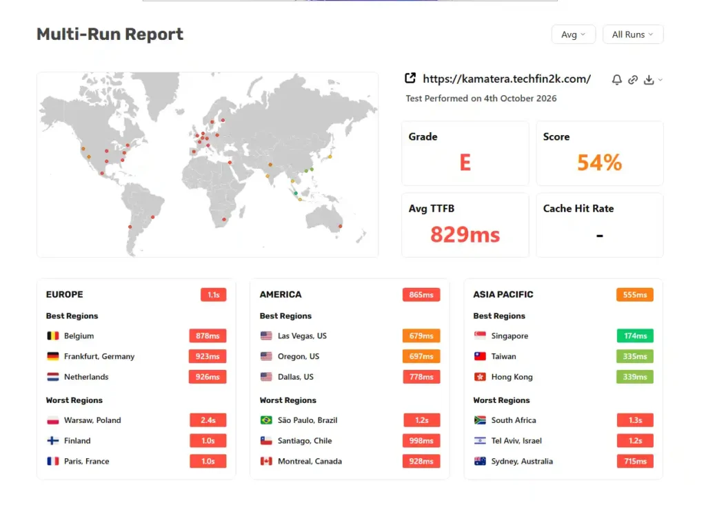Click the Montreal 928ms value
This screenshot has height=505, width=706.
coord(421,461)
